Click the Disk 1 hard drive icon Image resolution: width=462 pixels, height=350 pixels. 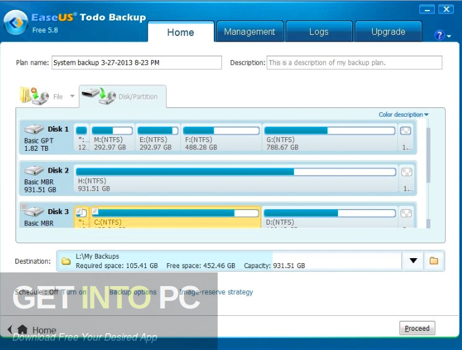click(34, 129)
